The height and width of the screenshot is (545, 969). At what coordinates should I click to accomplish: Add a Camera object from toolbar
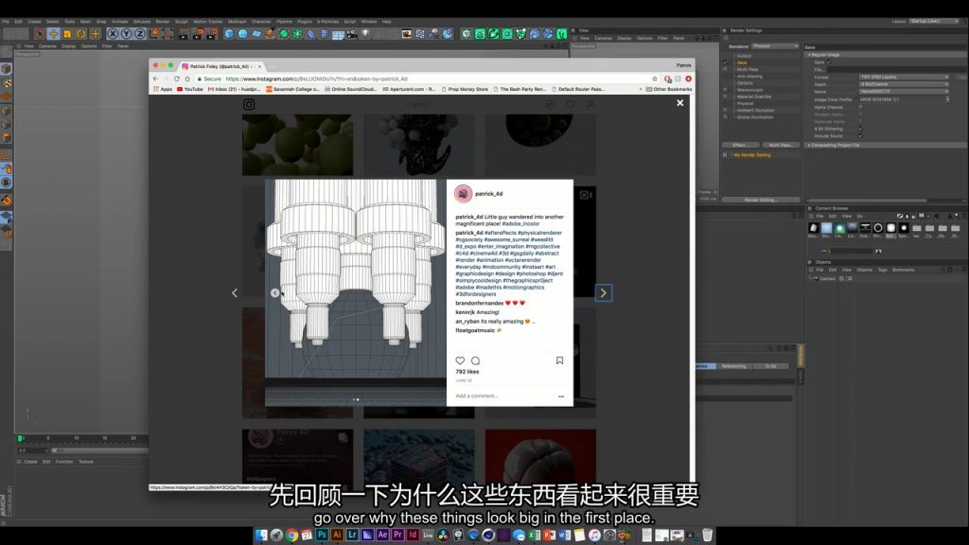coord(352,34)
